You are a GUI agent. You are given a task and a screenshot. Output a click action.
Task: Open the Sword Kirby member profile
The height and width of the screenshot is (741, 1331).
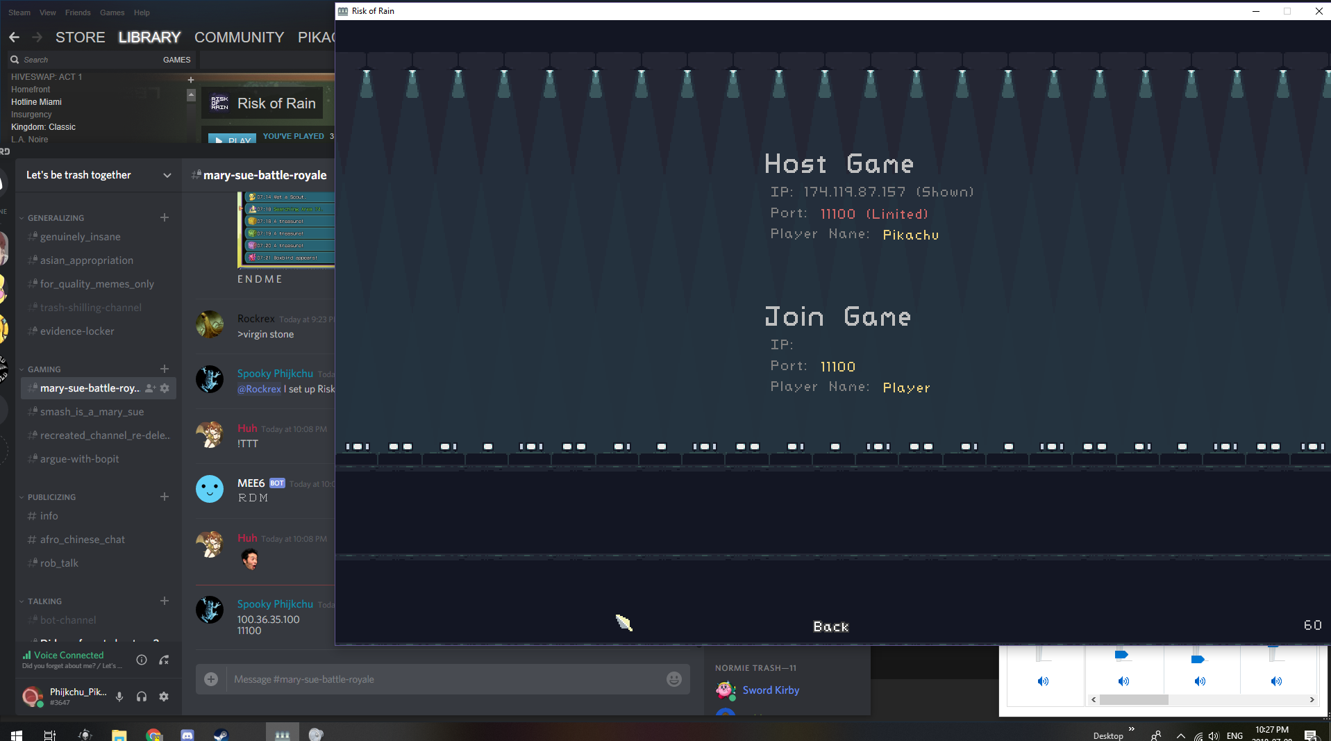click(771, 690)
